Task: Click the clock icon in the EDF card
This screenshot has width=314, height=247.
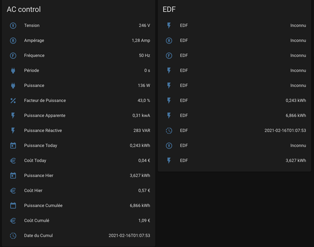Action: (169, 131)
